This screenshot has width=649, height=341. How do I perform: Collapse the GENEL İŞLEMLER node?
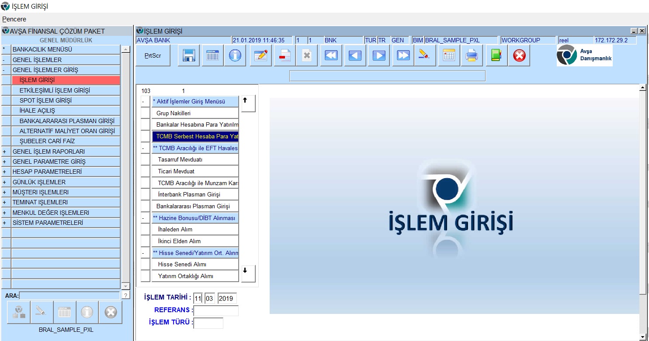pos(6,60)
